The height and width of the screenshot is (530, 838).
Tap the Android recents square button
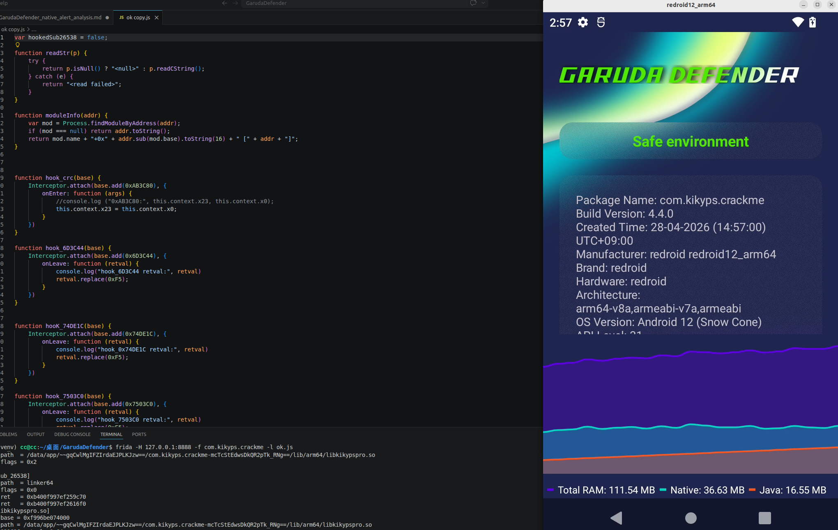[x=765, y=518]
